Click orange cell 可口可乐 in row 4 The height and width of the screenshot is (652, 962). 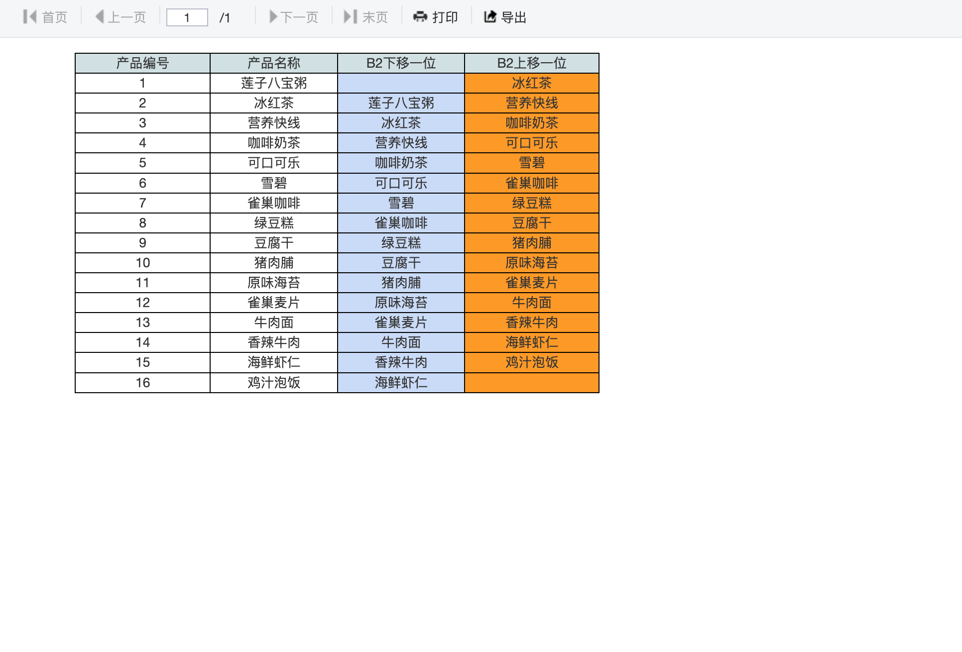coord(532,143)
